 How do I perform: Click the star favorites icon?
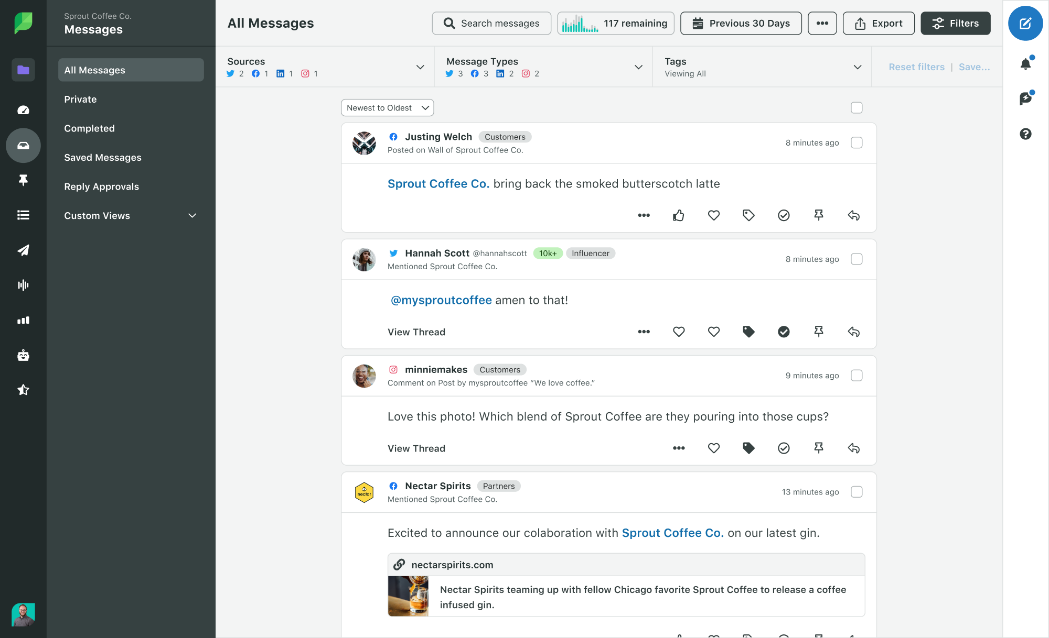pyautogui.click(x=23, y=389)
